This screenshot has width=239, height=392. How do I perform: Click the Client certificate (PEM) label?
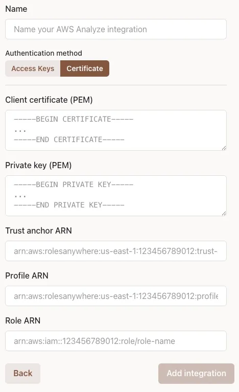click(49, 100)
